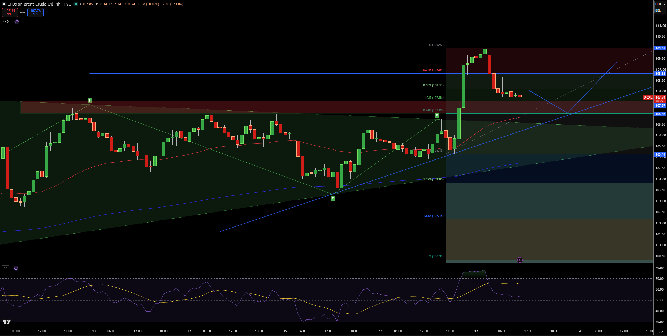The width and height of the screenshot is (667, 336).
Task: Click date 20 on the time axis
Action: [x=580, y=331]
